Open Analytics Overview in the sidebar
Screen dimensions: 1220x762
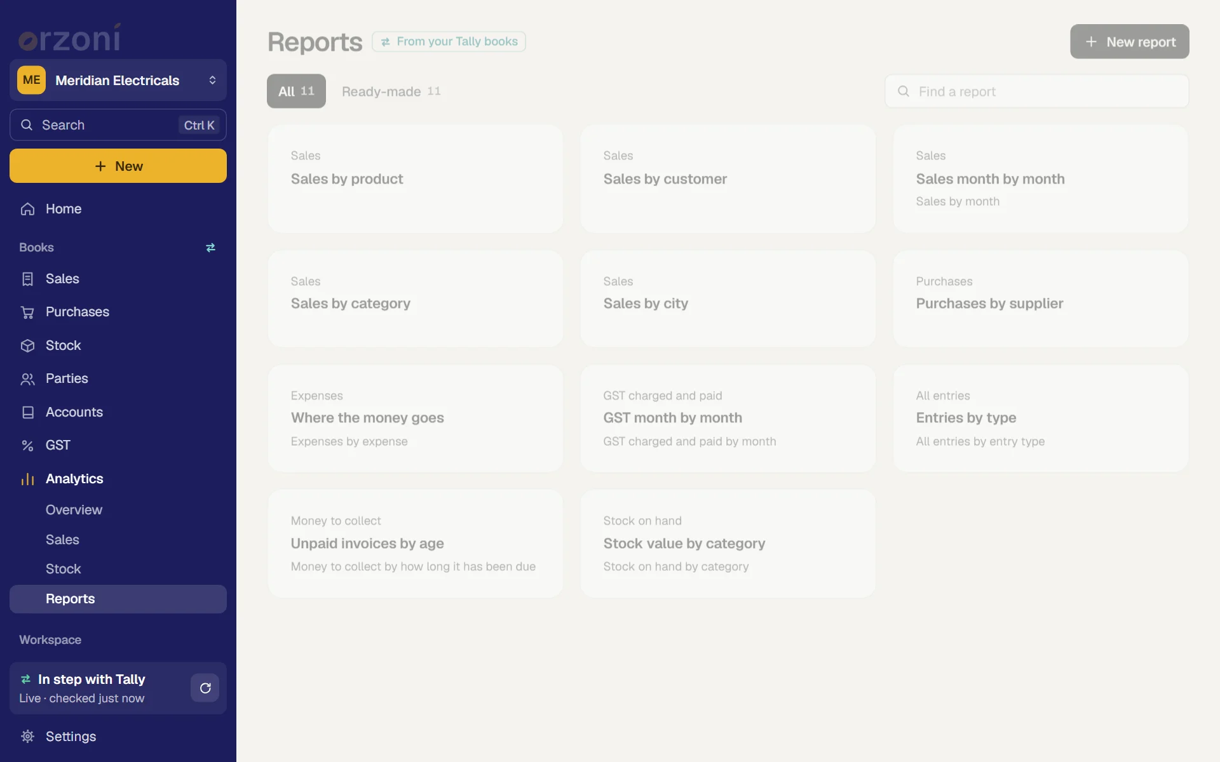click(74, 510)
